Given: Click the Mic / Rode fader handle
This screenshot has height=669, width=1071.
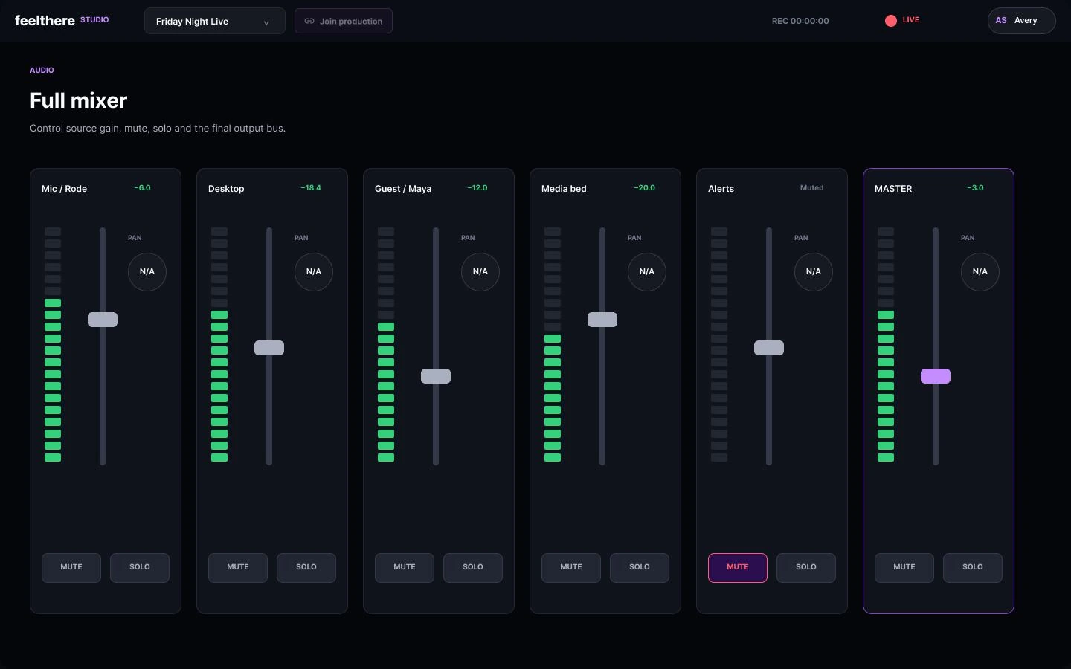Looking at the screenshot, I should 103,320.
